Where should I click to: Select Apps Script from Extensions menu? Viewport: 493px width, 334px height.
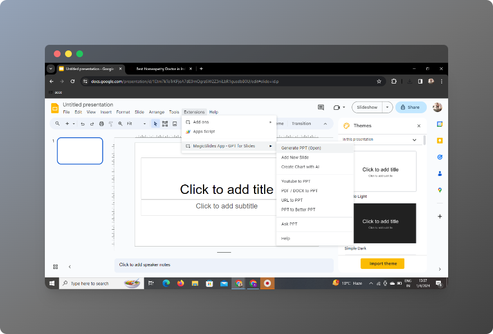(x=229, y=132)
